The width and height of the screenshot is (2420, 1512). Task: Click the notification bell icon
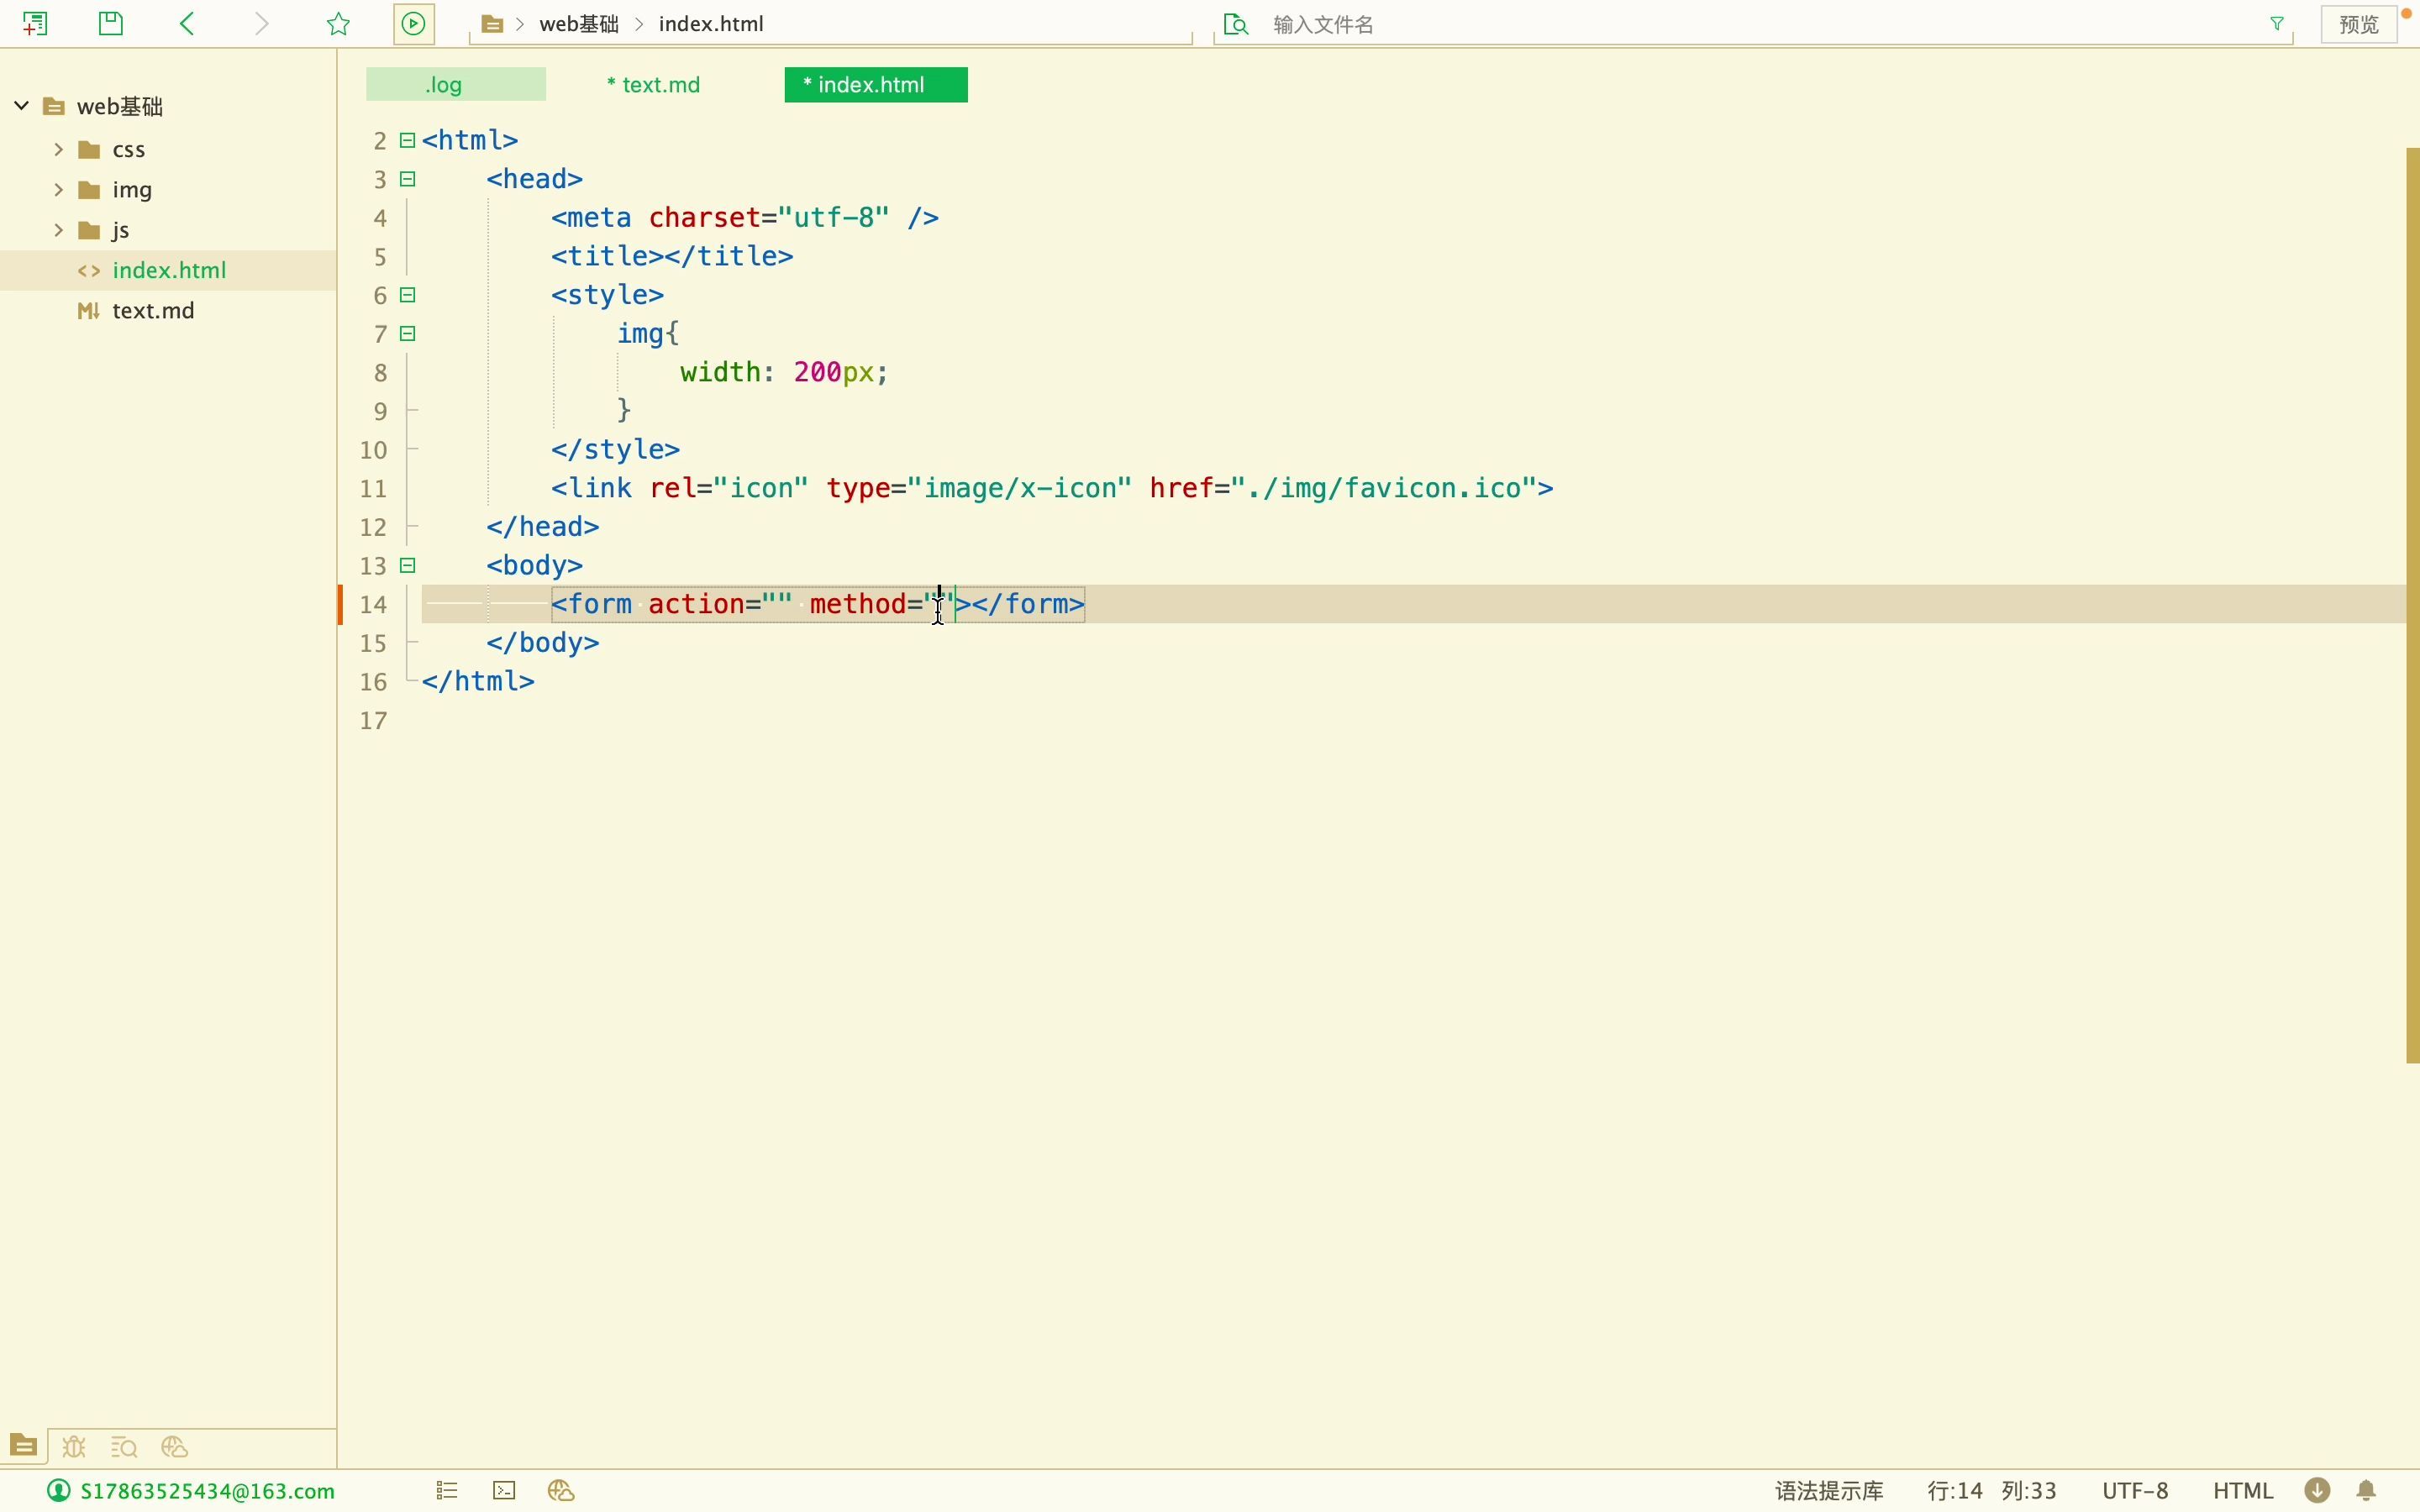(2366, 1491)
